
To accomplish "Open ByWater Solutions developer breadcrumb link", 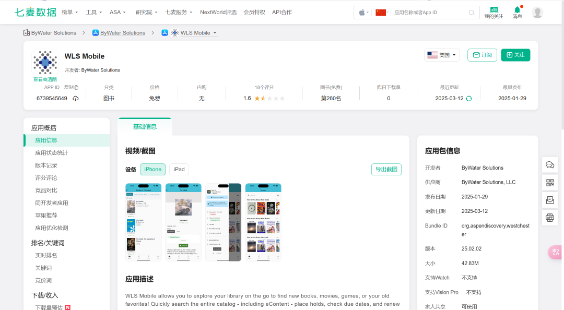I will click(54, 33).
